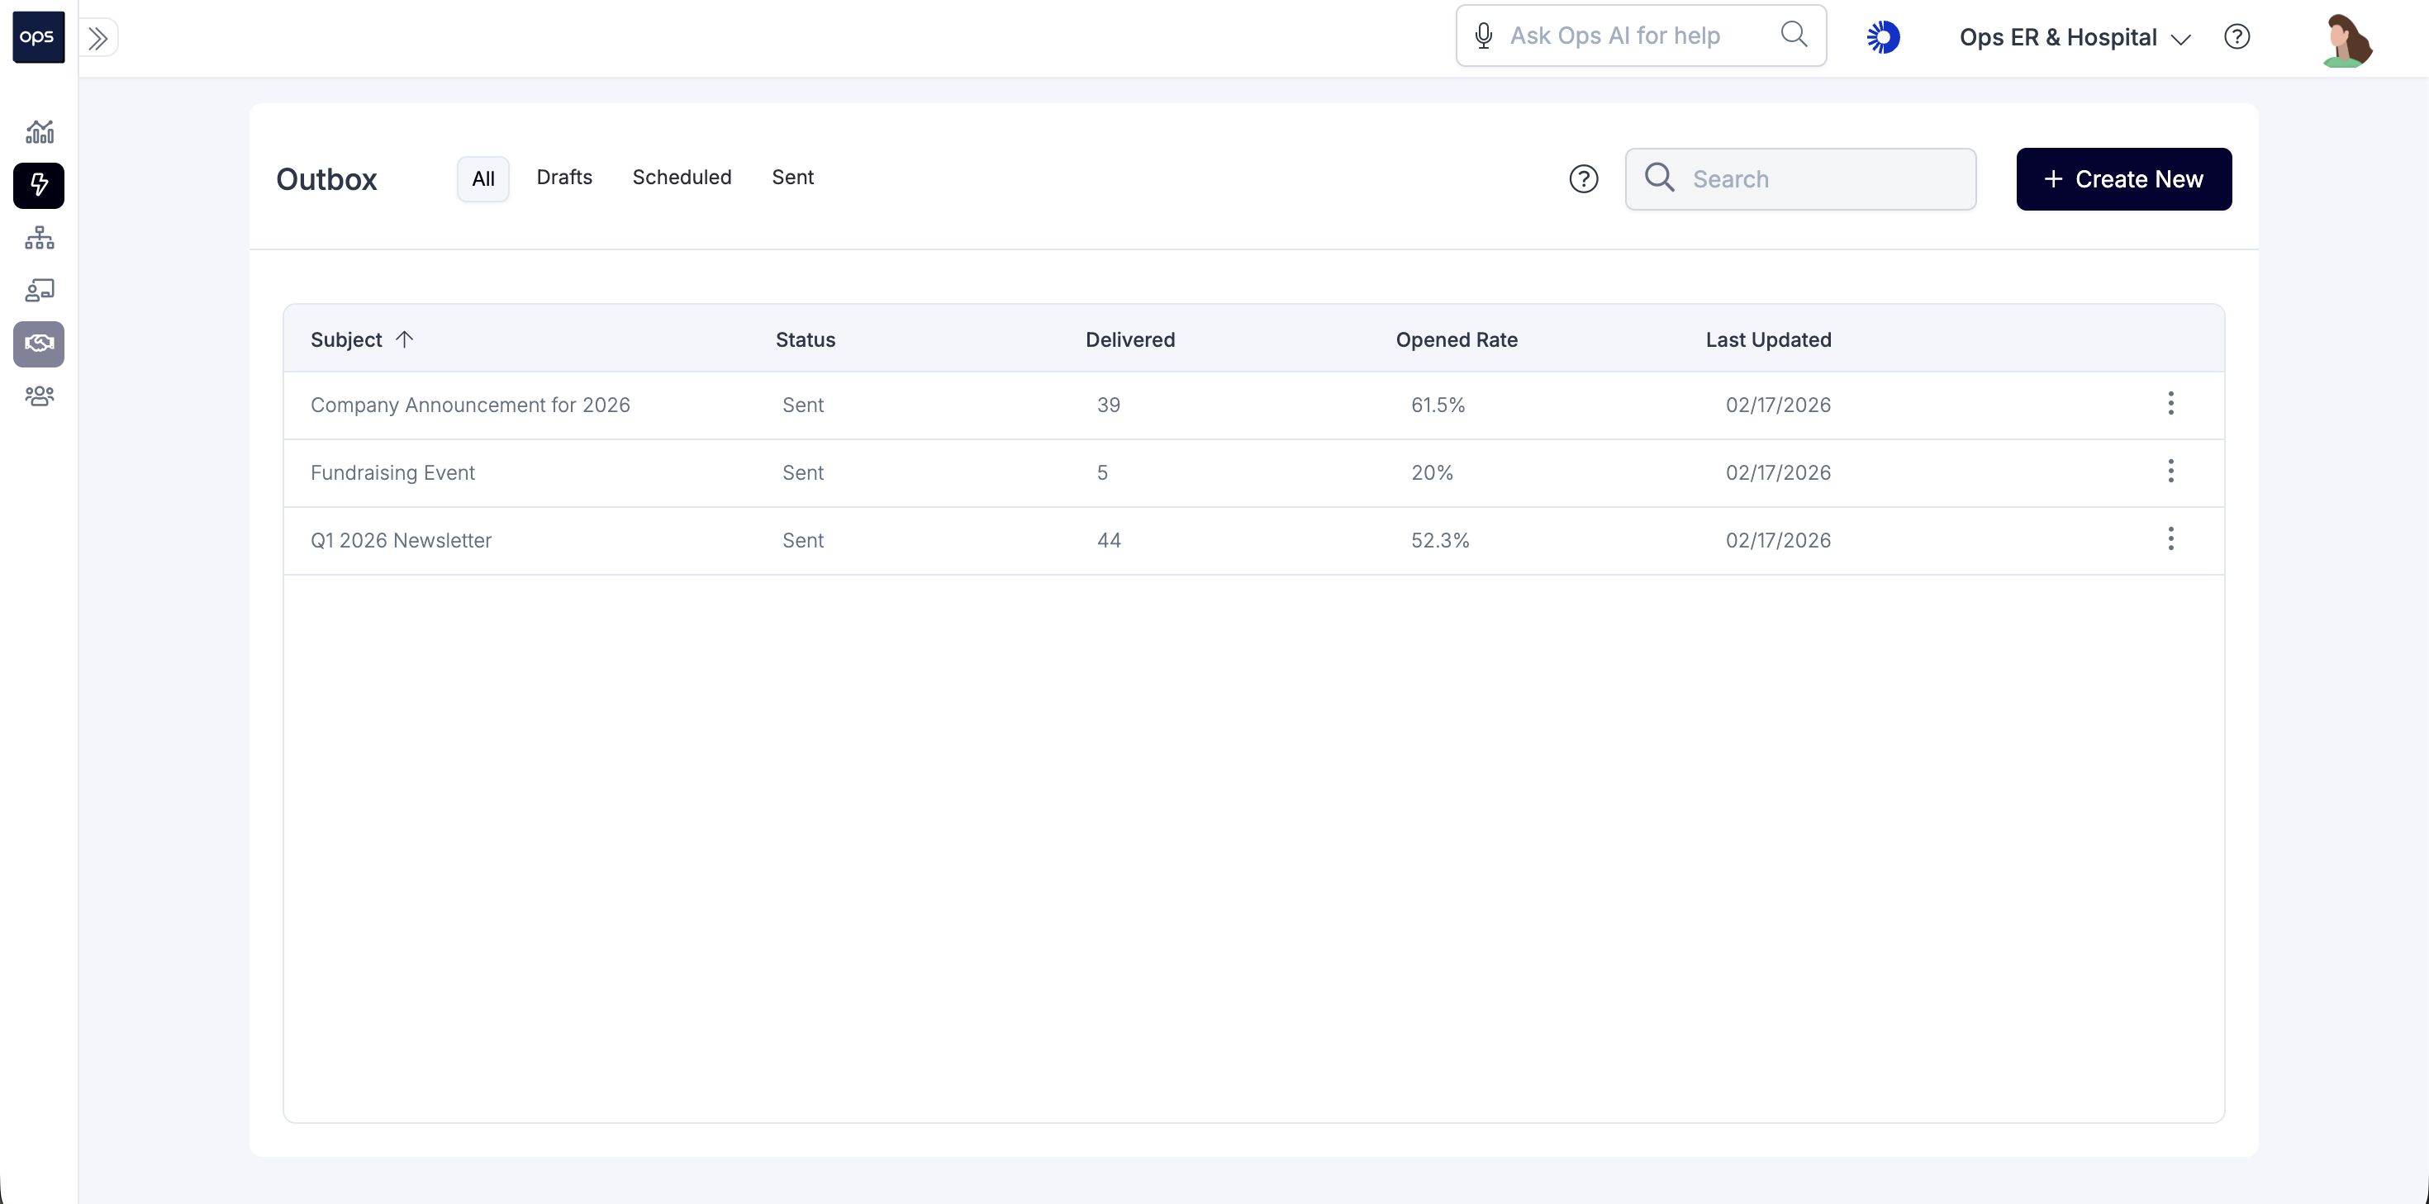Image resolution: width=2429 pixels, height=1204 pixels.
Task: Open the people group sidebar icon
Action: 39,396
